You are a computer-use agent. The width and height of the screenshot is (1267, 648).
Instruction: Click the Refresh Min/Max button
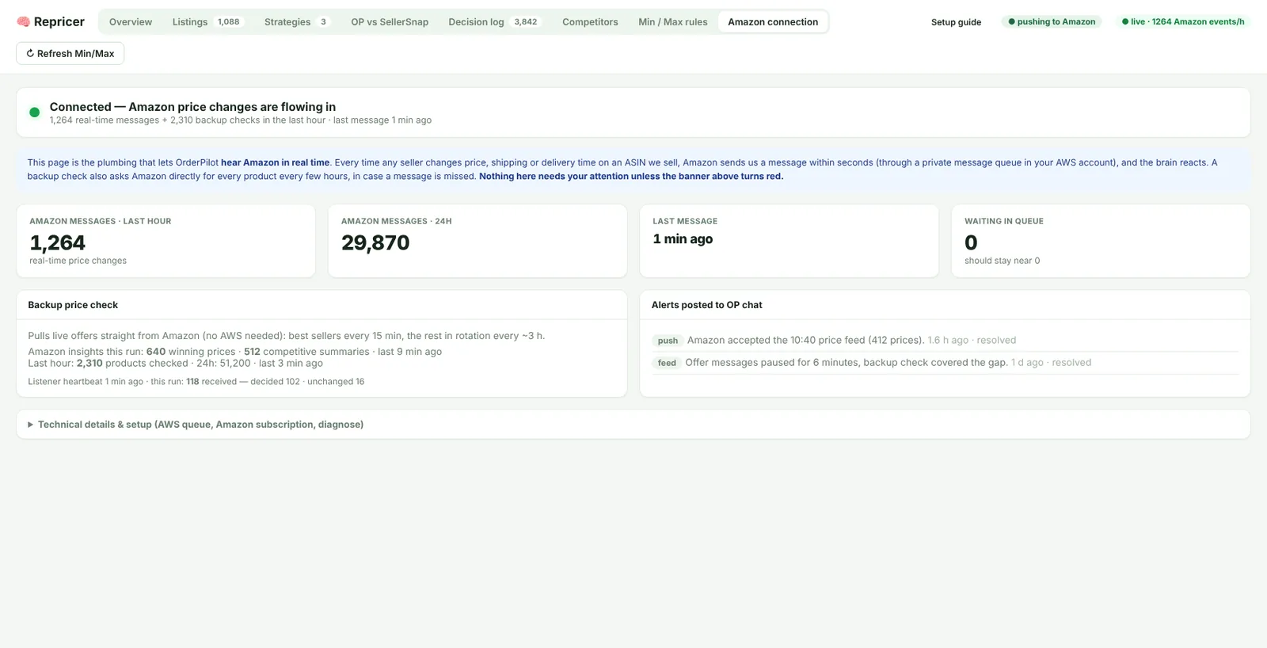(70, 53)
